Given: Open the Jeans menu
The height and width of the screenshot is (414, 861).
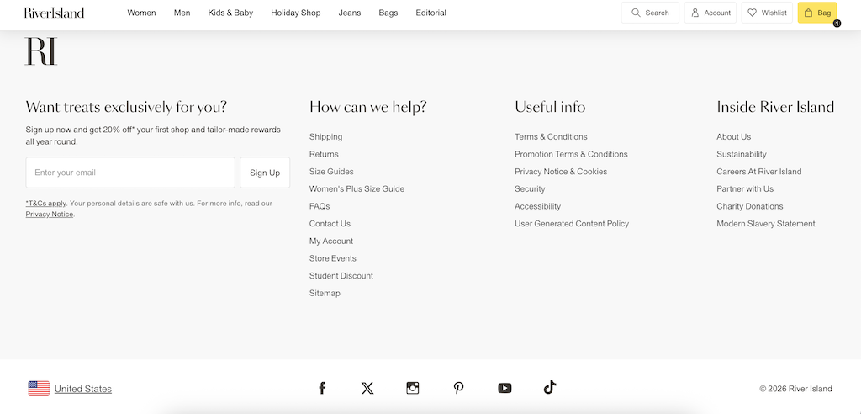Looking at the screenshot, I should tap(350, 13).
